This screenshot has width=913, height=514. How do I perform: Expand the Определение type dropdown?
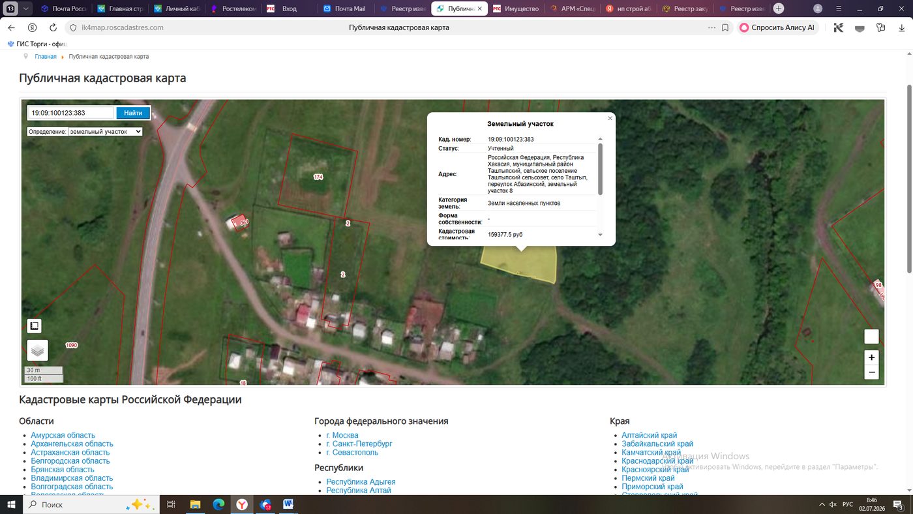(105, 131)
